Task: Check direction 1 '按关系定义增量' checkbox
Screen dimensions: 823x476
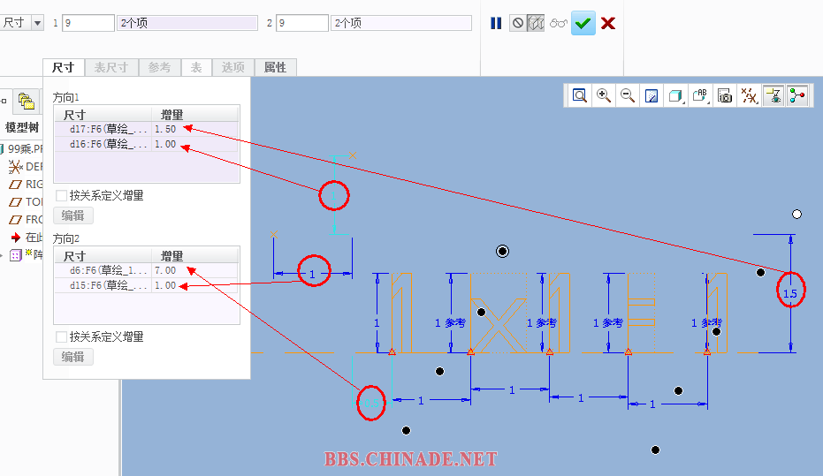Action: coord(62,195)
